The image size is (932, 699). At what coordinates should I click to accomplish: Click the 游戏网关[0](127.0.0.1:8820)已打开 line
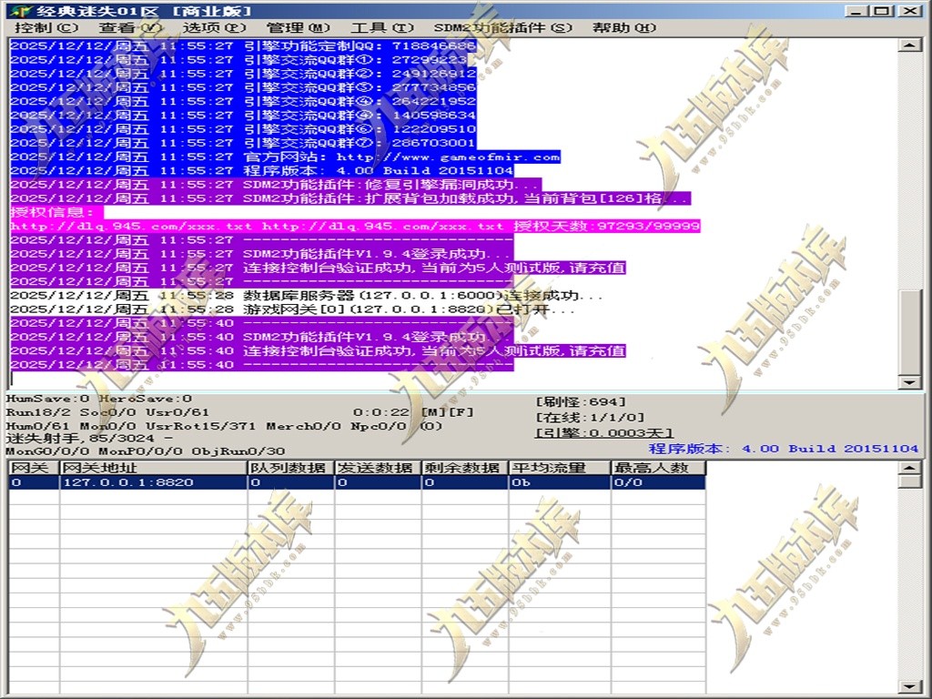pos(292,309)
